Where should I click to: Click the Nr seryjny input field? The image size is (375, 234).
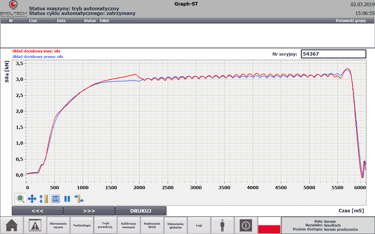[334, 54]
